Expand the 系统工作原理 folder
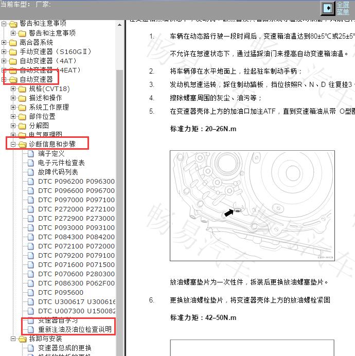The image size is (355, 356). pos(13,107)
